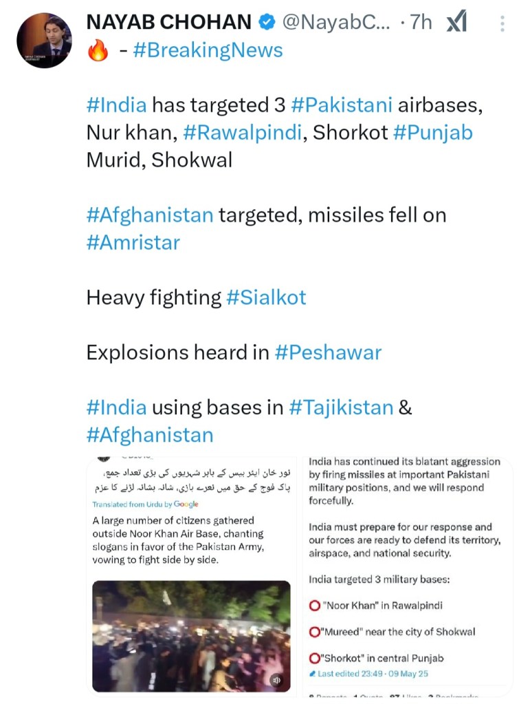Viewport: 530px width, 704px height.
Task: Click the fire emoji before #BreakingNews
Action: pyautogui.click(x=98, y=51)
